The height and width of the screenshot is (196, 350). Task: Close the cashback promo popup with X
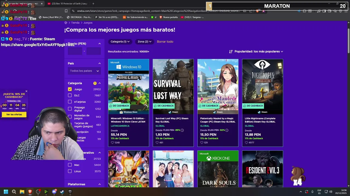(26, 91)
